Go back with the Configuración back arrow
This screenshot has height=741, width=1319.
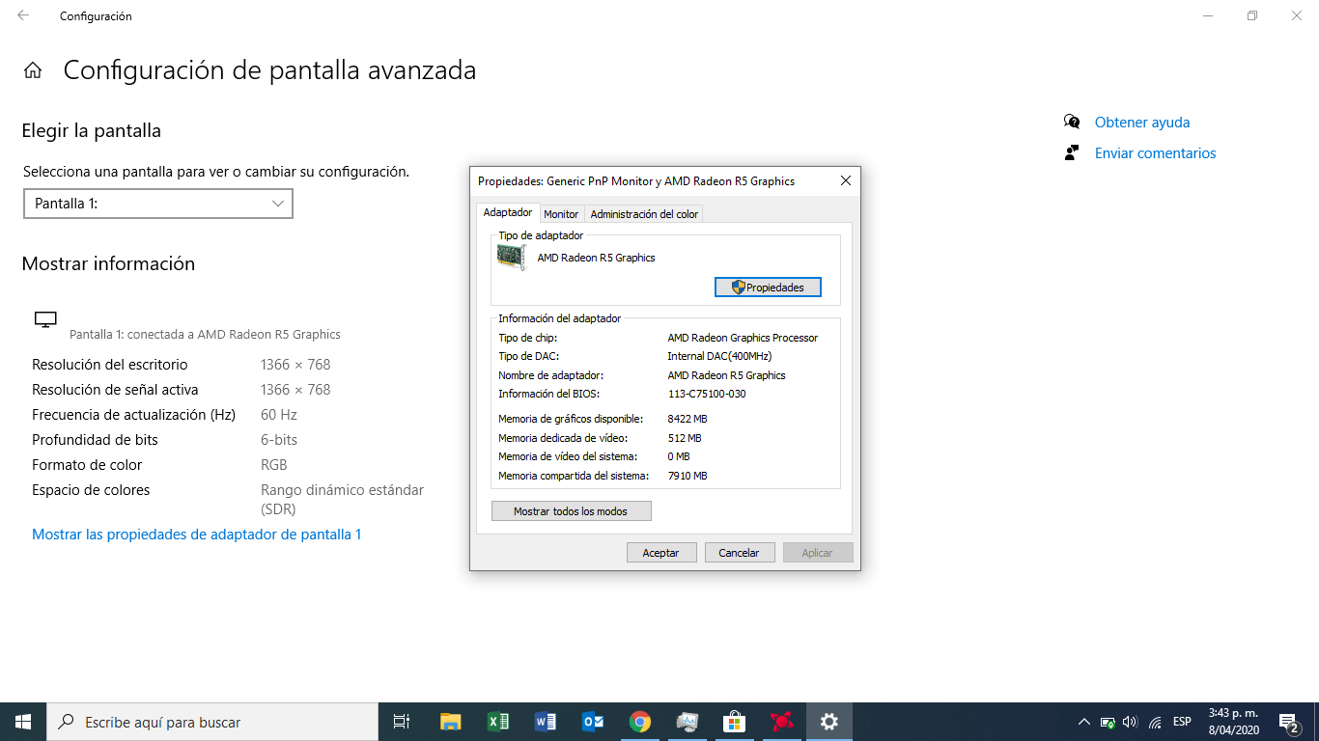pos(23,15)
